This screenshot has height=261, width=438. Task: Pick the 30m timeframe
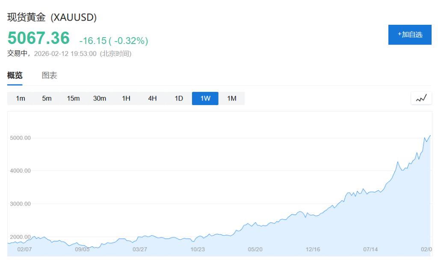click(100, 98)
